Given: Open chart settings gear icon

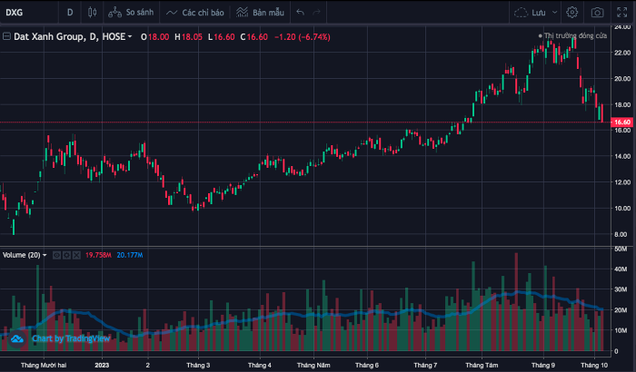Looking at the screenshot, I should [571, 13].
